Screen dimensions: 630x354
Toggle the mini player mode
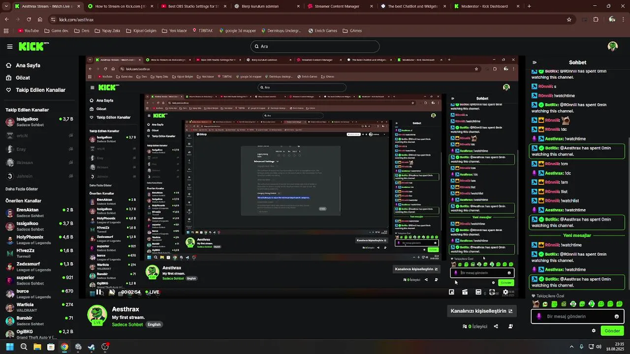(451, 292)
